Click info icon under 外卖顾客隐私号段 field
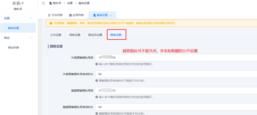This screenshot has width=257, height=115. click(97, 64)
